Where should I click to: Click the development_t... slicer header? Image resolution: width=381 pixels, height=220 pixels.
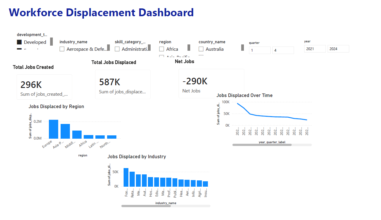(x=32, y=35)
